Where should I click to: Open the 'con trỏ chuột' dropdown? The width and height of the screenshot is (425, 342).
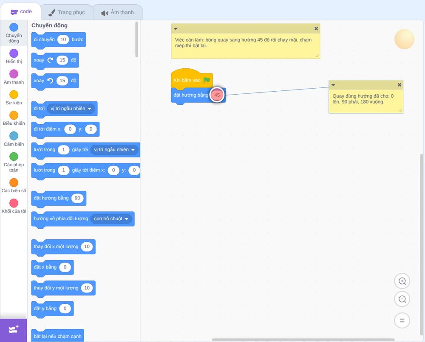coord(111,219)
